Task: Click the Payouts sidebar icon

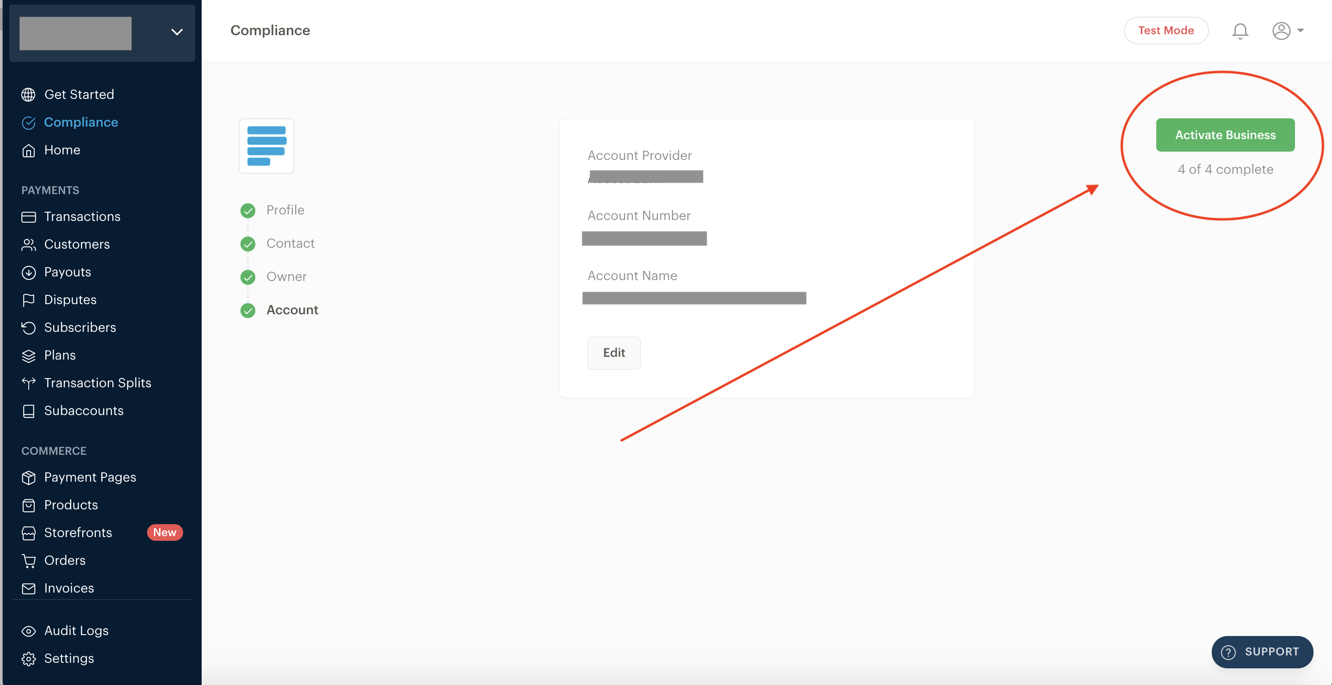Action: [x=28, y=272]
